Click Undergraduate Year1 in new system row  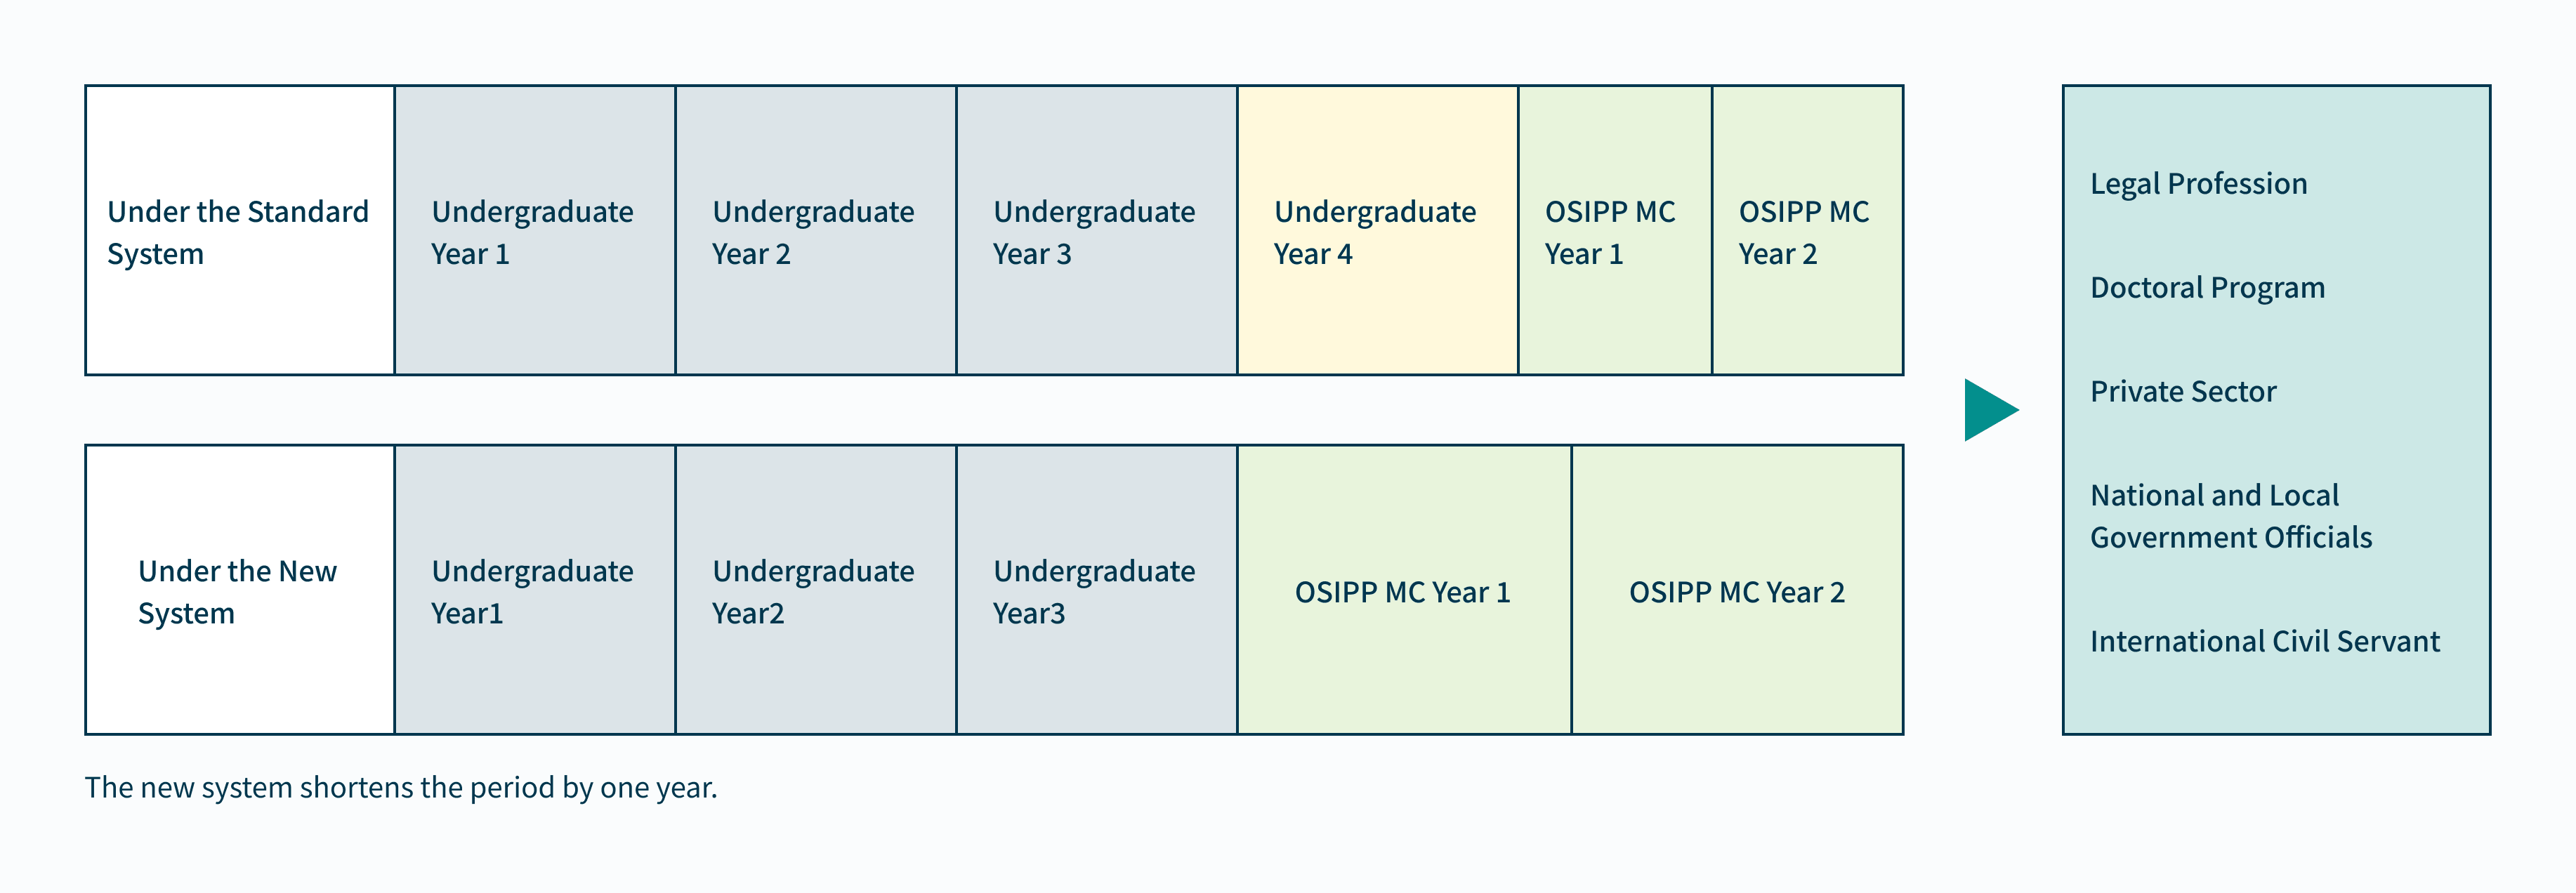534,591
